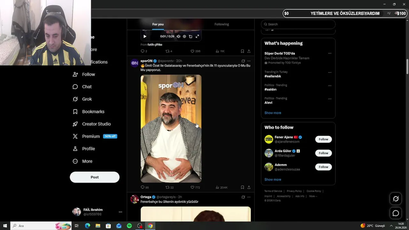Open options for the Alevi trend
This screenshot has width=409, height=230.
click(330, 99)
